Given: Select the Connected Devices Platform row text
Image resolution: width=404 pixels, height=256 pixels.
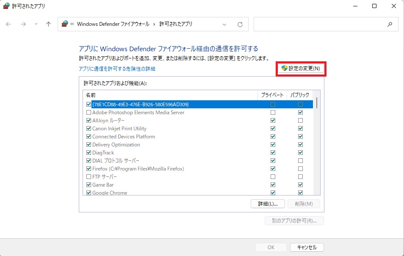Looking at the screenshot, I should [124, 137].
